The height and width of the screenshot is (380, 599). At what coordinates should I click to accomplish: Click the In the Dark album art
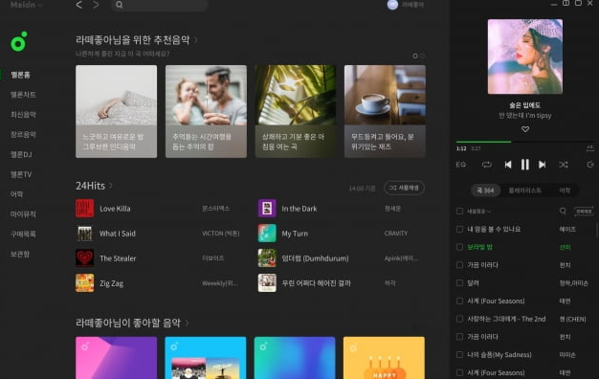tap(267, 209)
